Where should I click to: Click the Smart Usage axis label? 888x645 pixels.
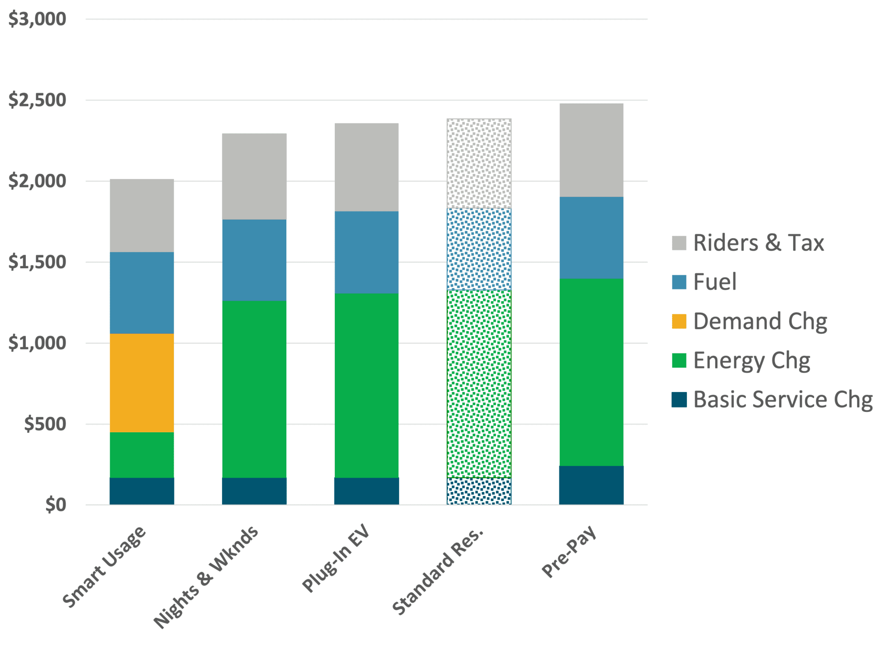tap(105, 567)
